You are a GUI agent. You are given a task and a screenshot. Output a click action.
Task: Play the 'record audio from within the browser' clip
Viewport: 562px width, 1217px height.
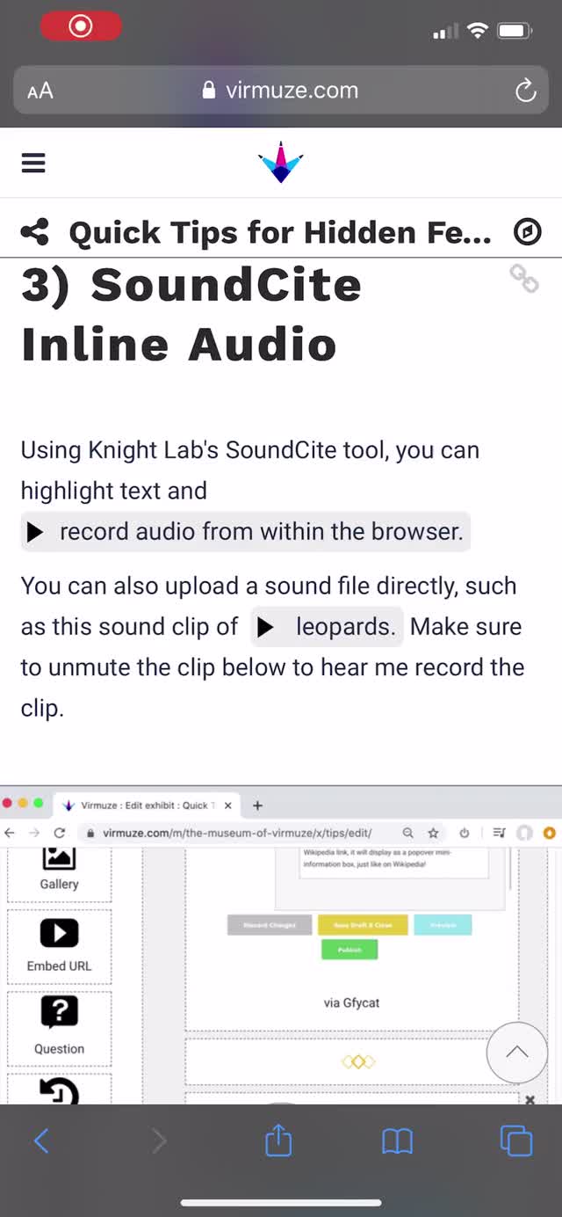coord(246,531)
